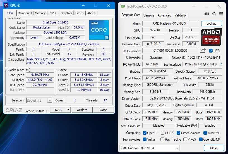
Task: Toggle the UEFI checkbox
Action: [x=211, y=51]
